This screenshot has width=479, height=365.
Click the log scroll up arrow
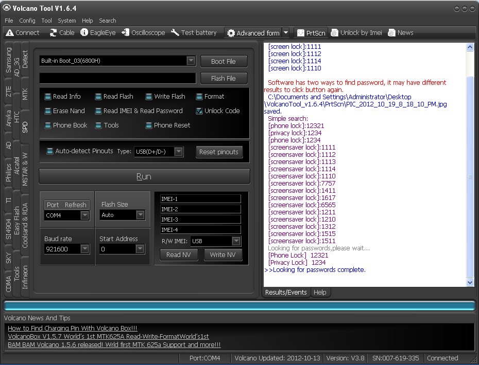(x=470, y=47)
